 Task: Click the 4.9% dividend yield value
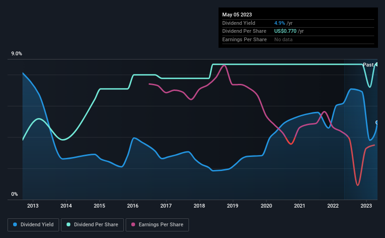[x=279, y=23]
